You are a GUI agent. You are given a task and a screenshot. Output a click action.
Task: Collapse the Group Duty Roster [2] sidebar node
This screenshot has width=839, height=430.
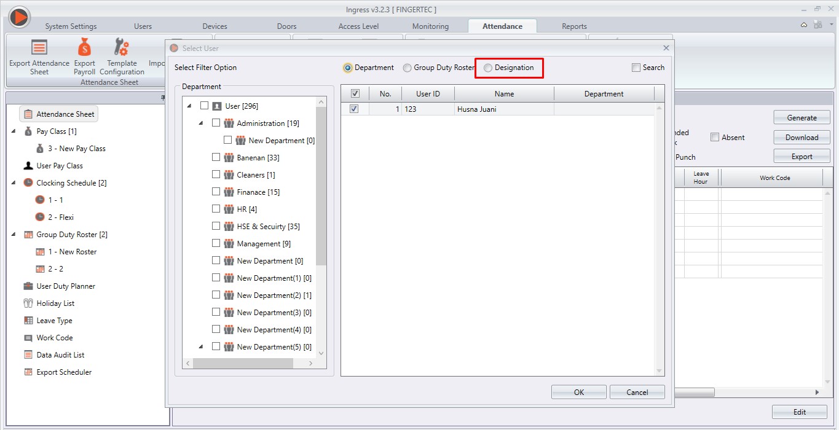14,235
